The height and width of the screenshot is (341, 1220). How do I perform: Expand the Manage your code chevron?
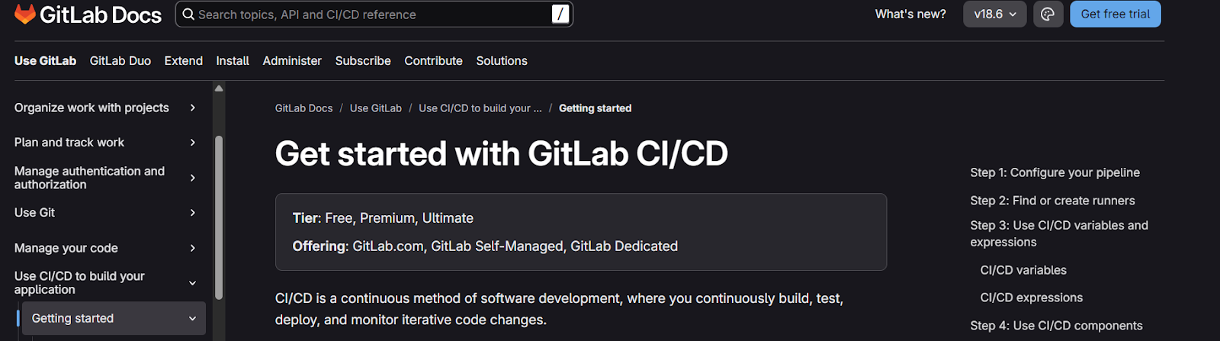[x=192, y=248]
